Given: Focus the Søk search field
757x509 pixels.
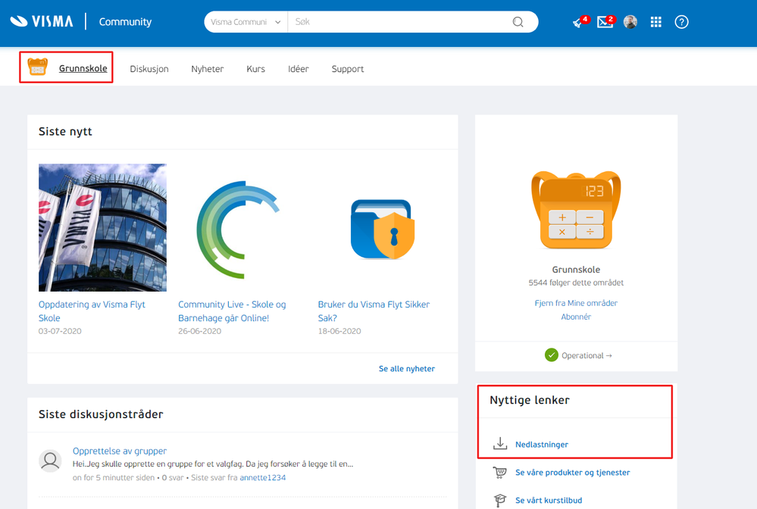Looking at the screenshot, I should pyautogui.click(x=399, y=22).
